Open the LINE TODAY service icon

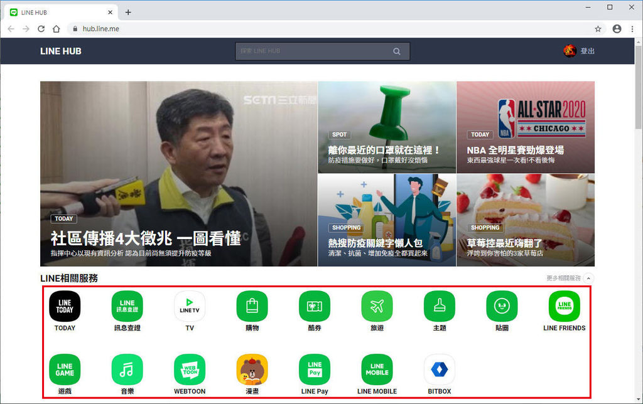tap(65, 306)
